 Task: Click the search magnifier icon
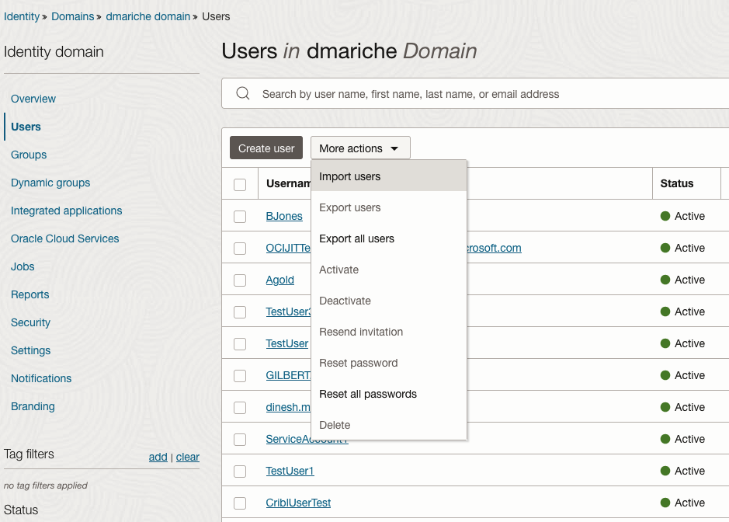(x=242, y=94)
